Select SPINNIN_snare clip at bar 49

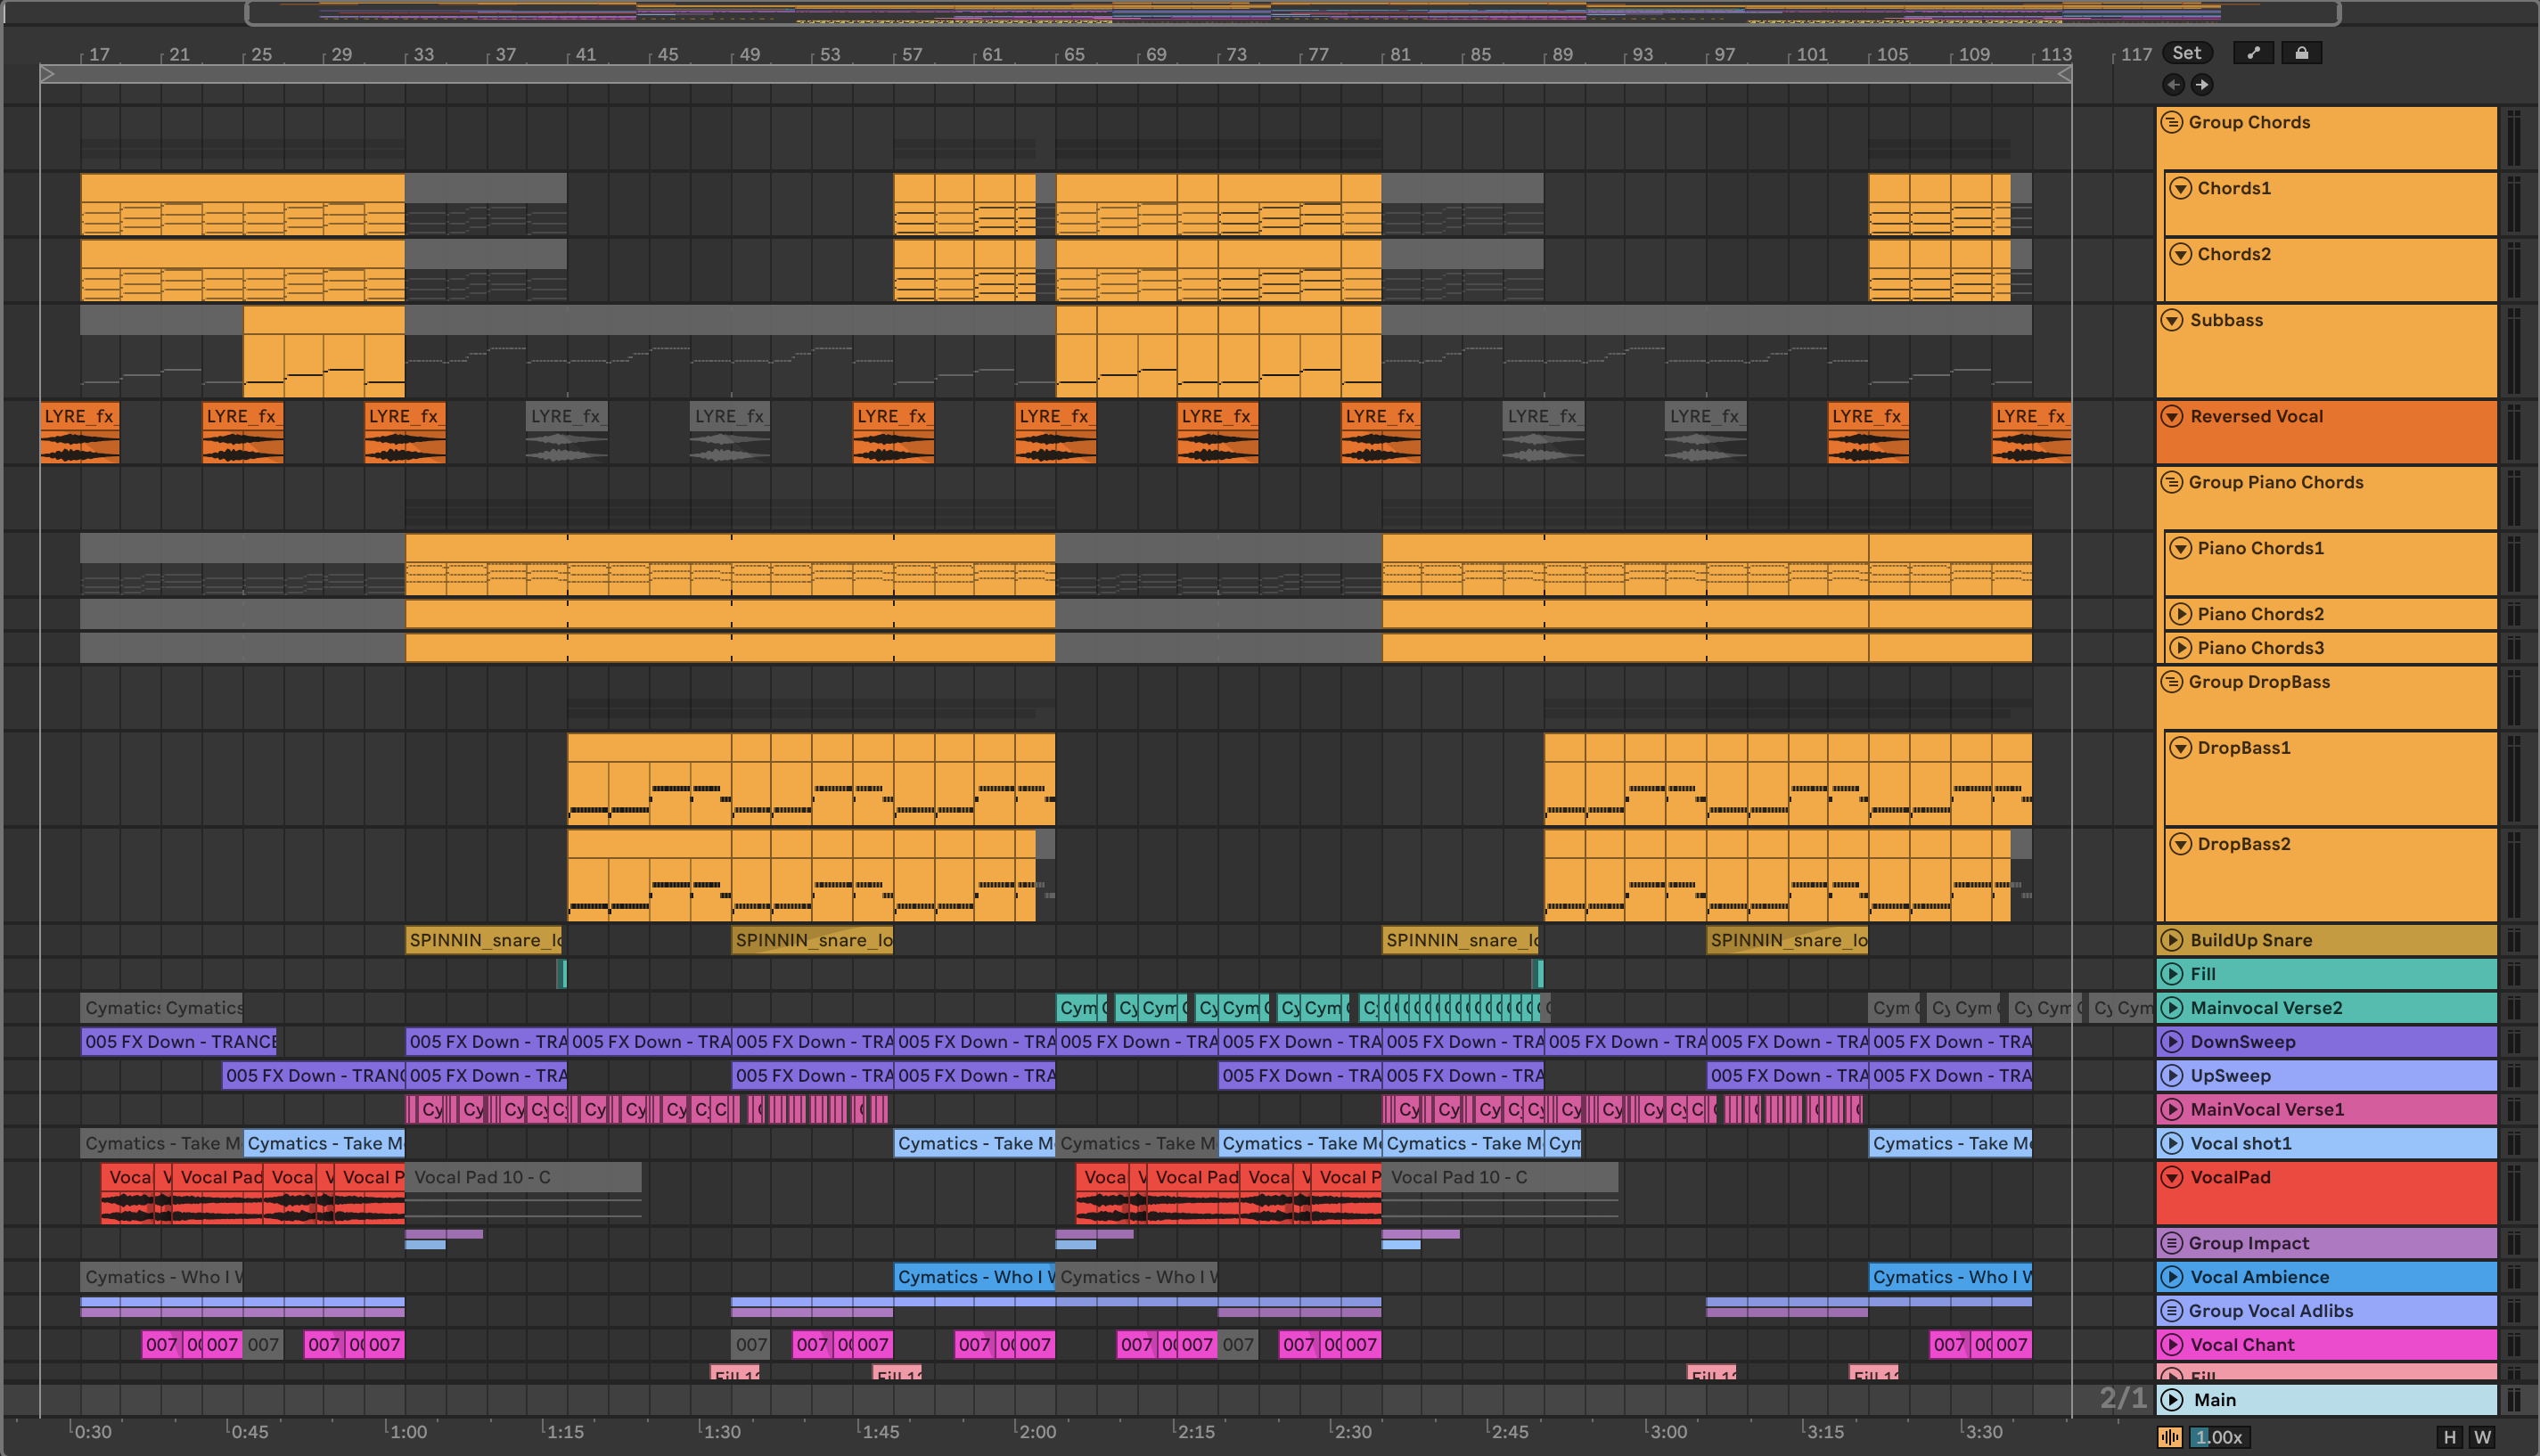(811, 940)
